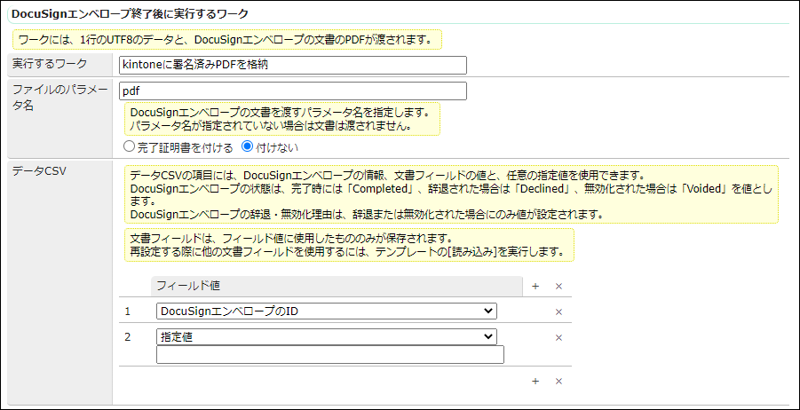
Task: Focus the ファイルのパラメータ名 field containing pdf
Action: click(292, 91)
